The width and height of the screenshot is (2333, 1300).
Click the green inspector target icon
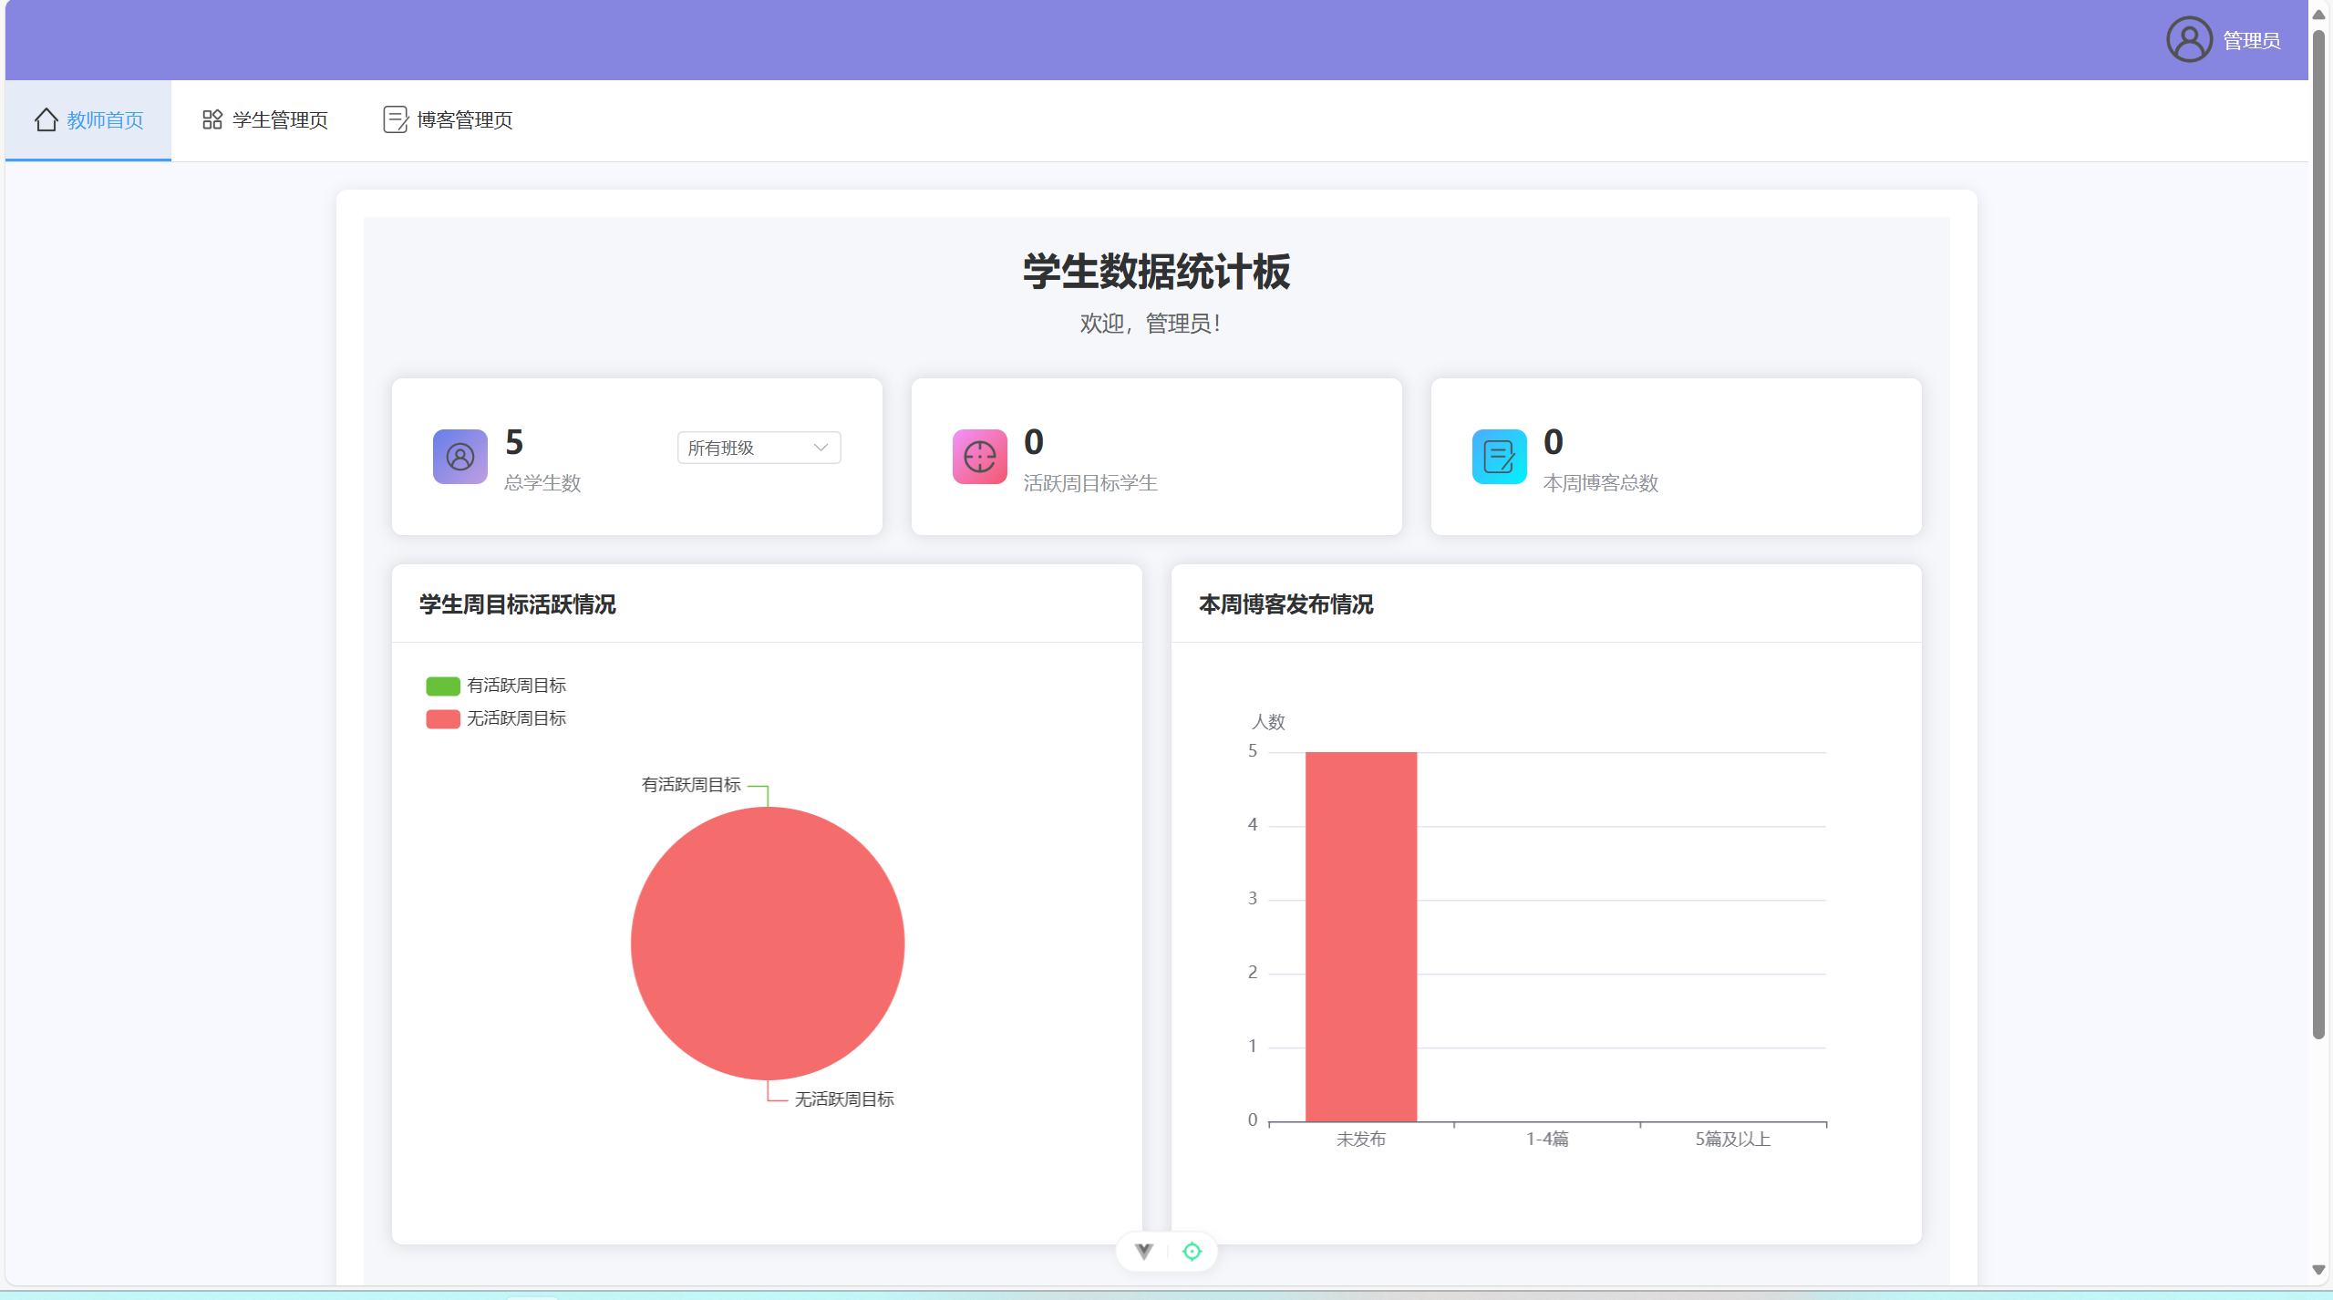click(1192, 1251)
